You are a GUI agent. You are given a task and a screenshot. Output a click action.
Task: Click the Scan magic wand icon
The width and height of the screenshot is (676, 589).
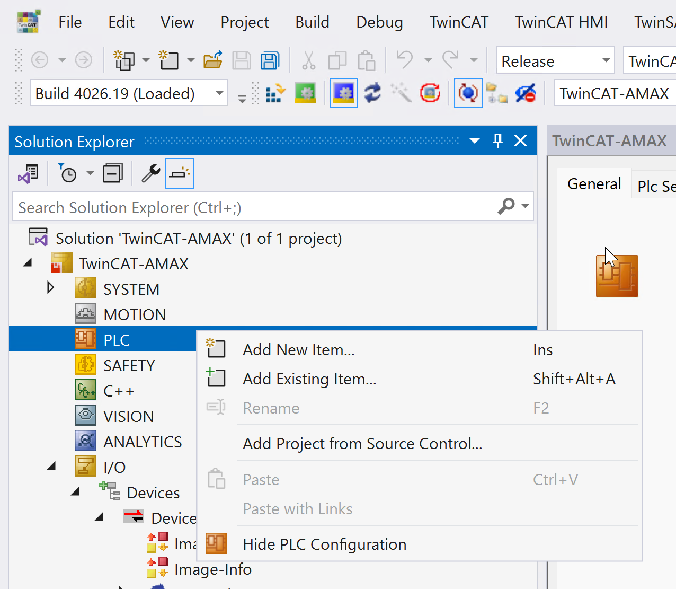(x=401, y=93)
